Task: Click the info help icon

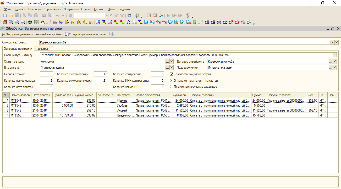Action: coord(136,15)
